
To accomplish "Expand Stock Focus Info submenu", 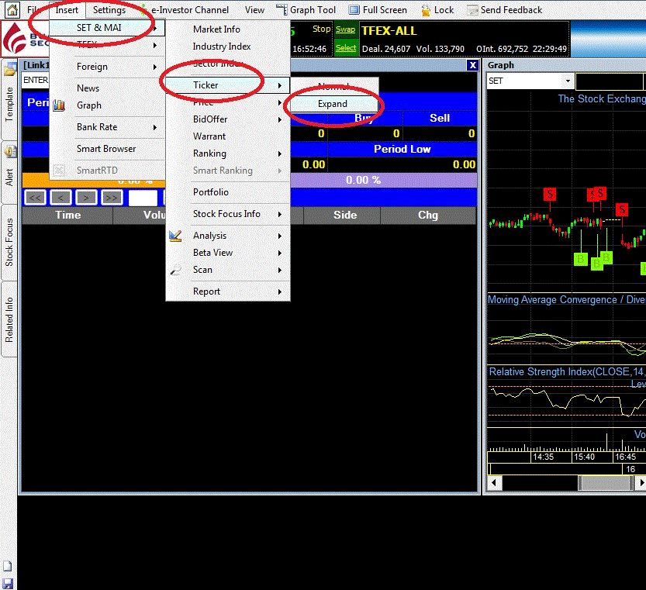I will click(x=228, y=214).
